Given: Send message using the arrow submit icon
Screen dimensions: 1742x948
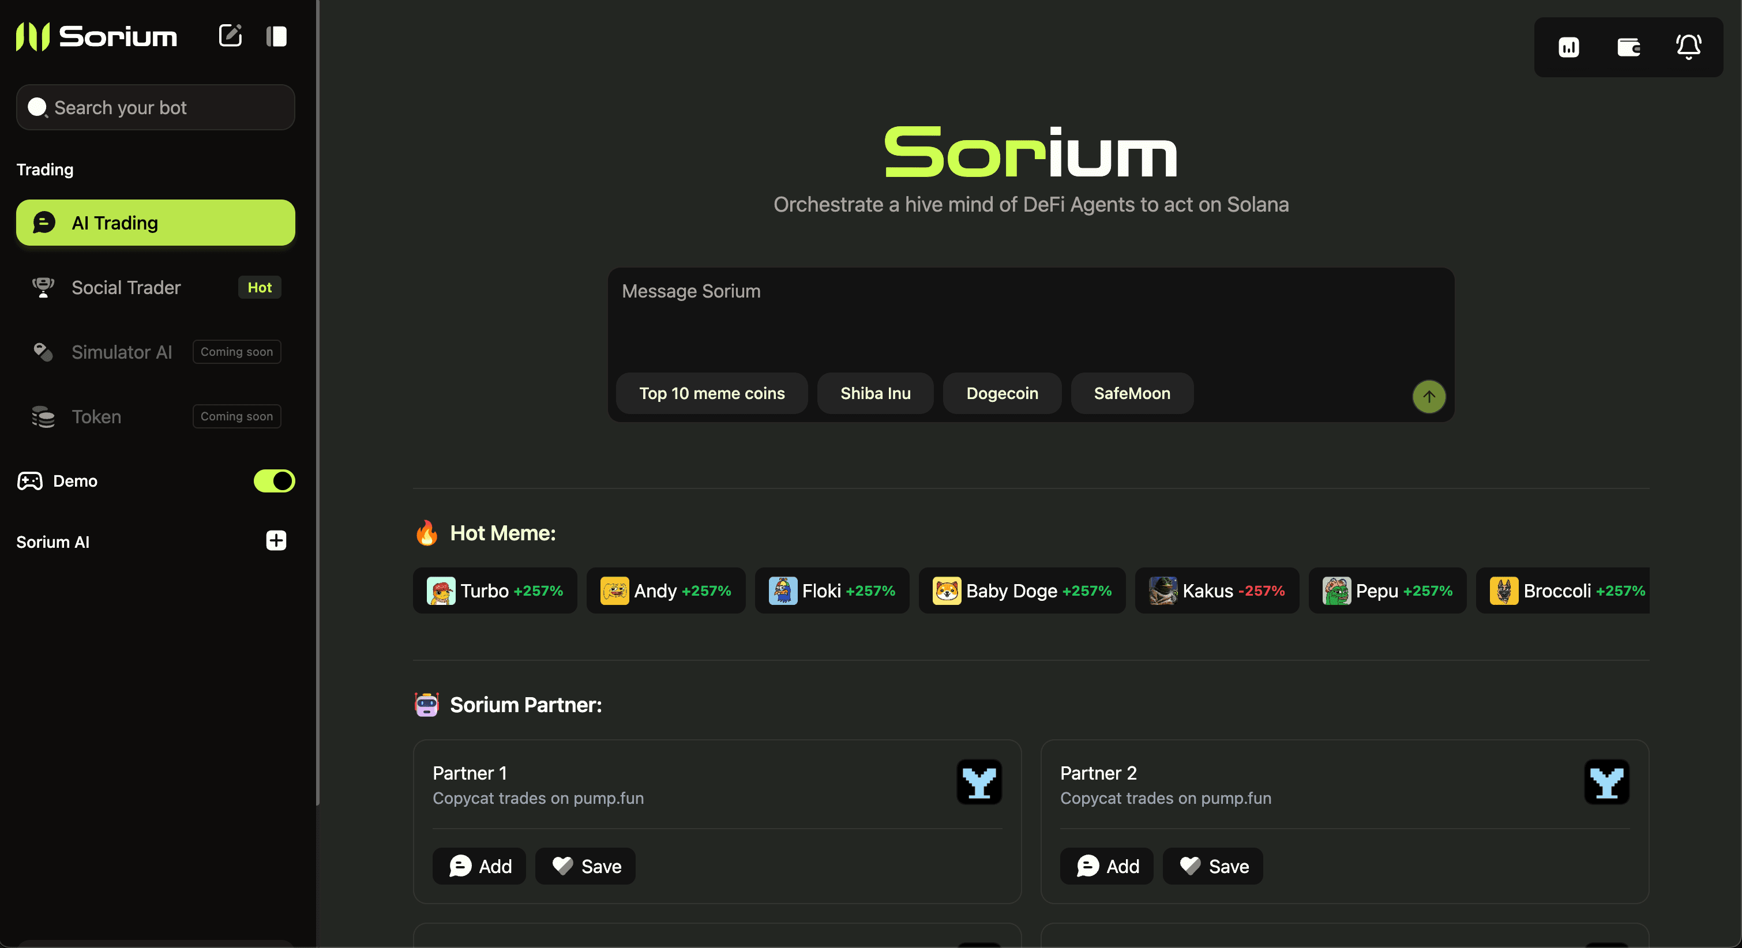Looking at the screenshot, I should pos(1428,397).
